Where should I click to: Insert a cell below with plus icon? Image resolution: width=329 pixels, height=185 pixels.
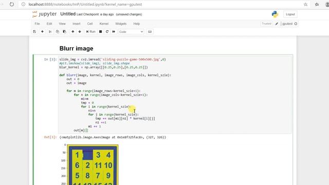point(42,32)
